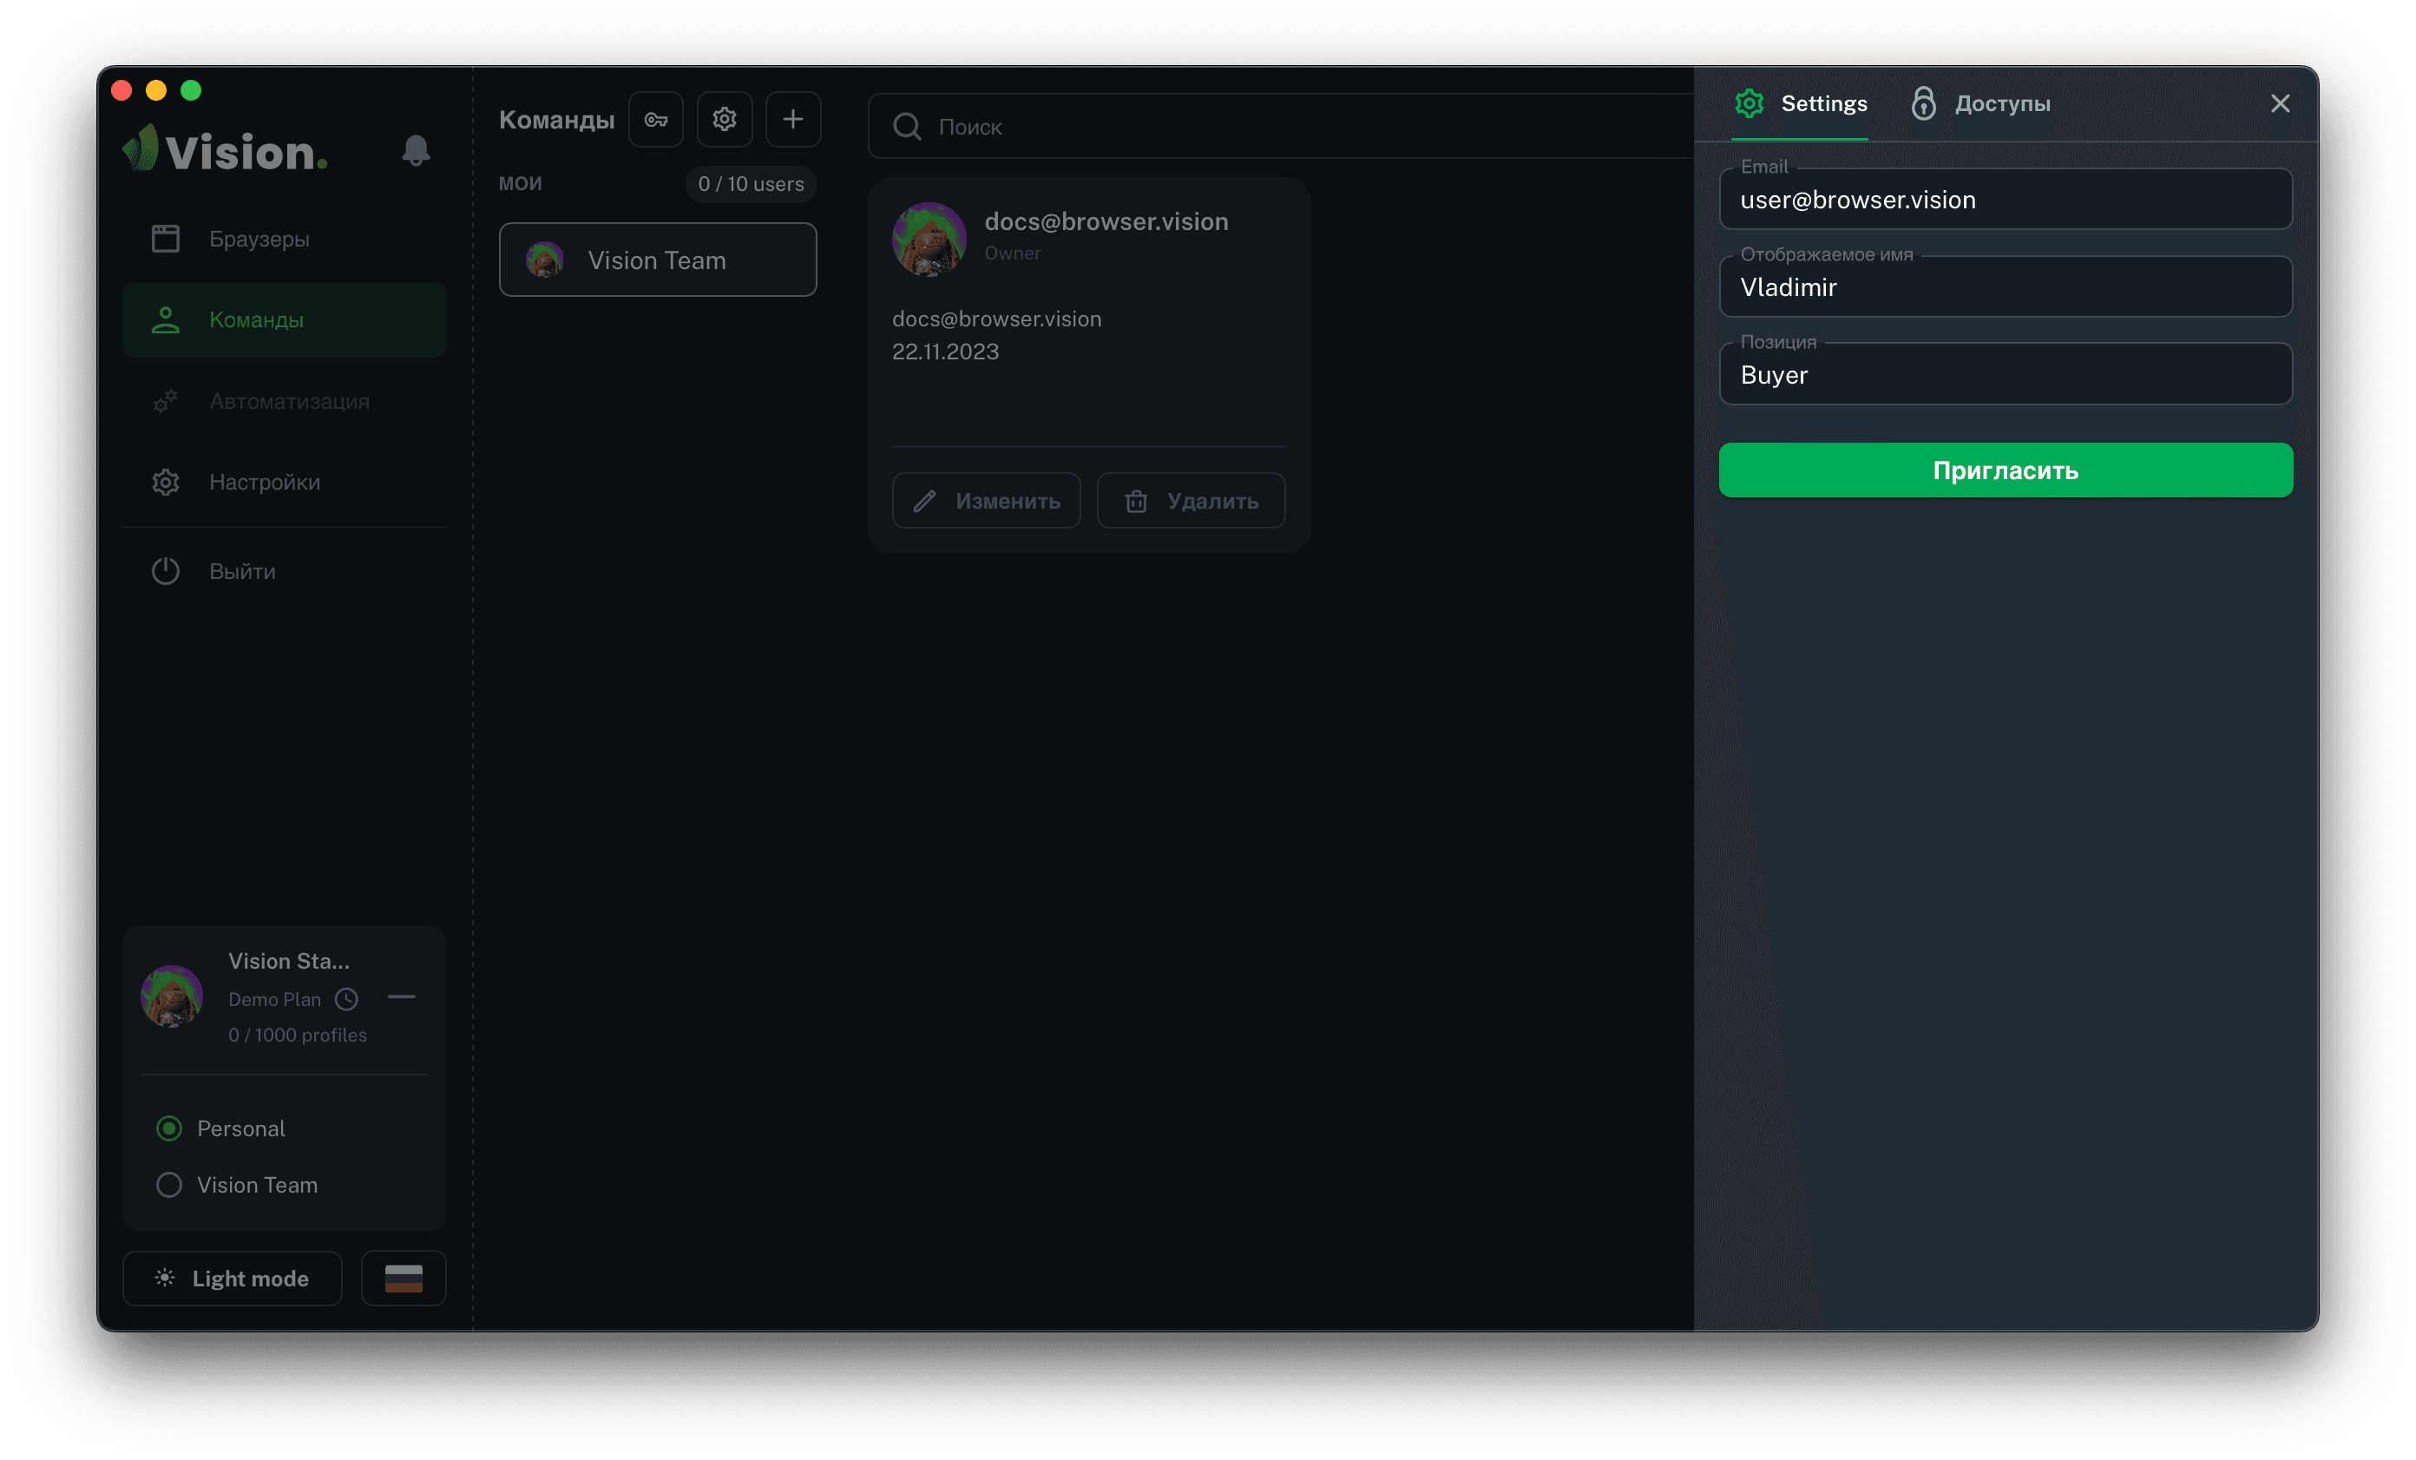This screenshot has width=2416, height=1460.
Task: Click the notification bell icon
Action: click(x=416, y=150)
